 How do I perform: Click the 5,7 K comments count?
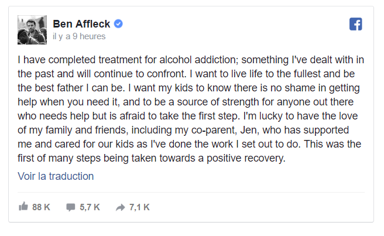pos(90,207)
